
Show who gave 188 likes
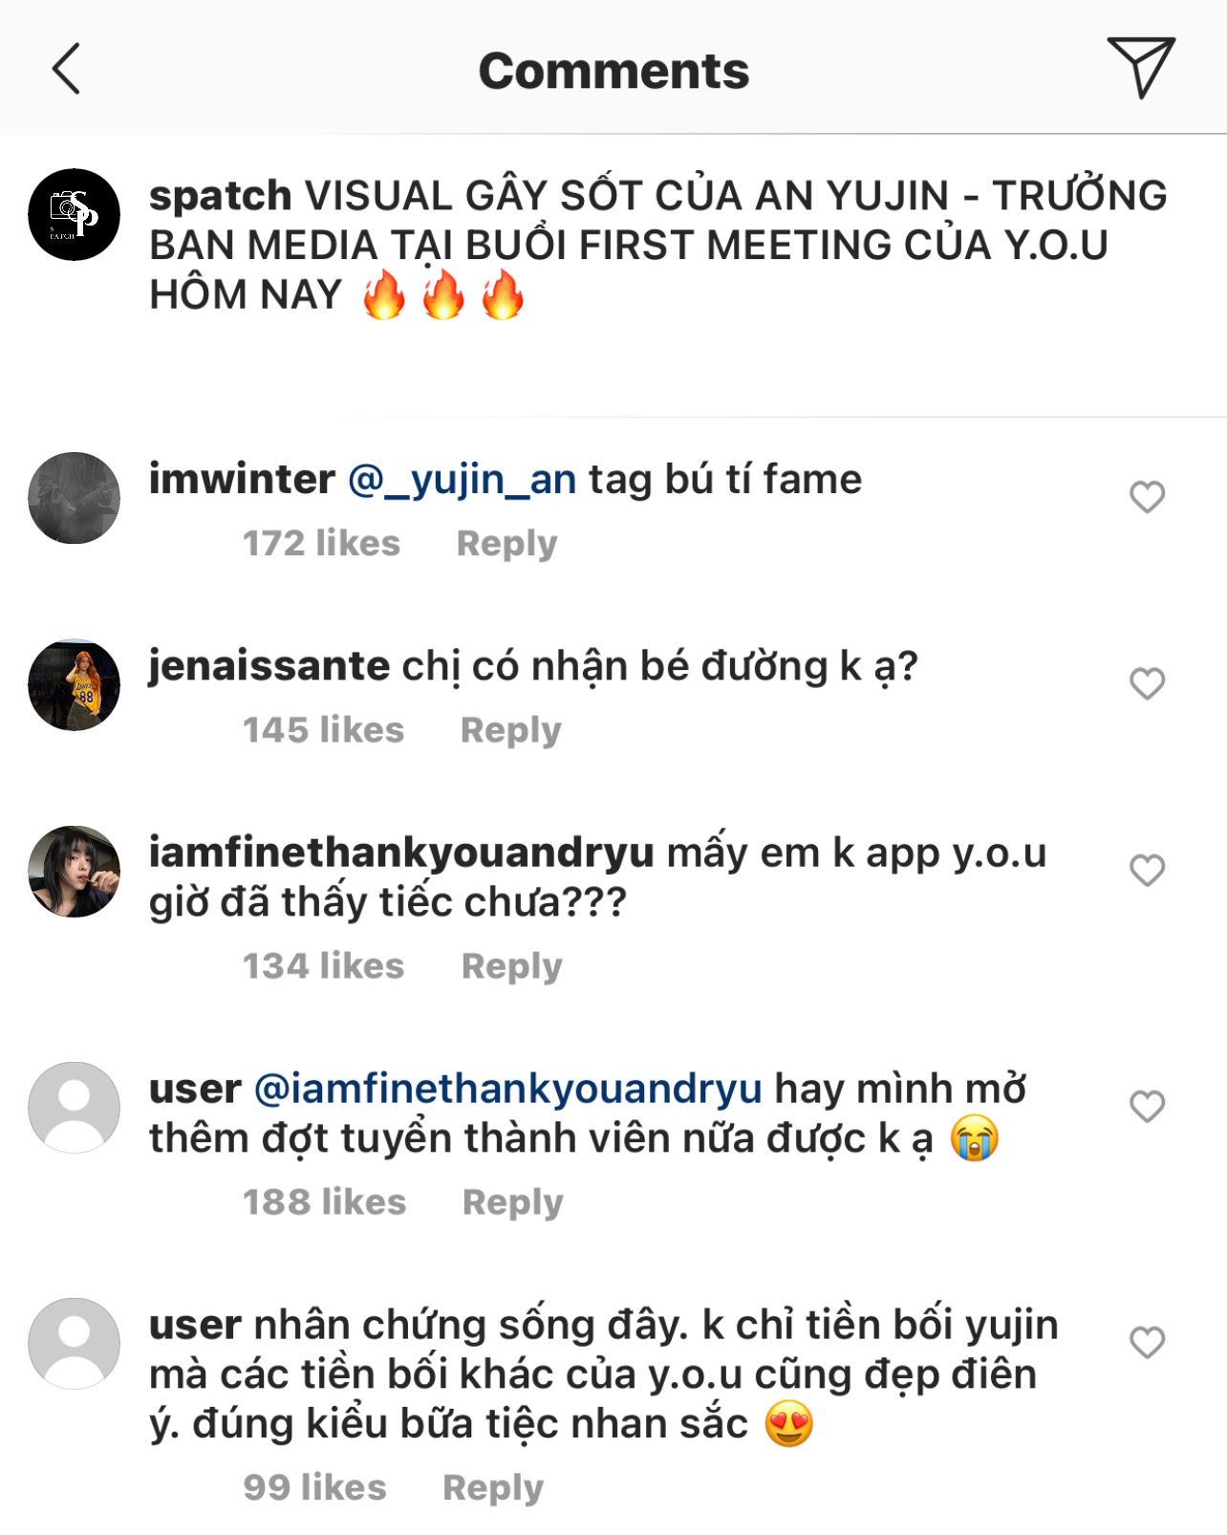point(324,1202)
